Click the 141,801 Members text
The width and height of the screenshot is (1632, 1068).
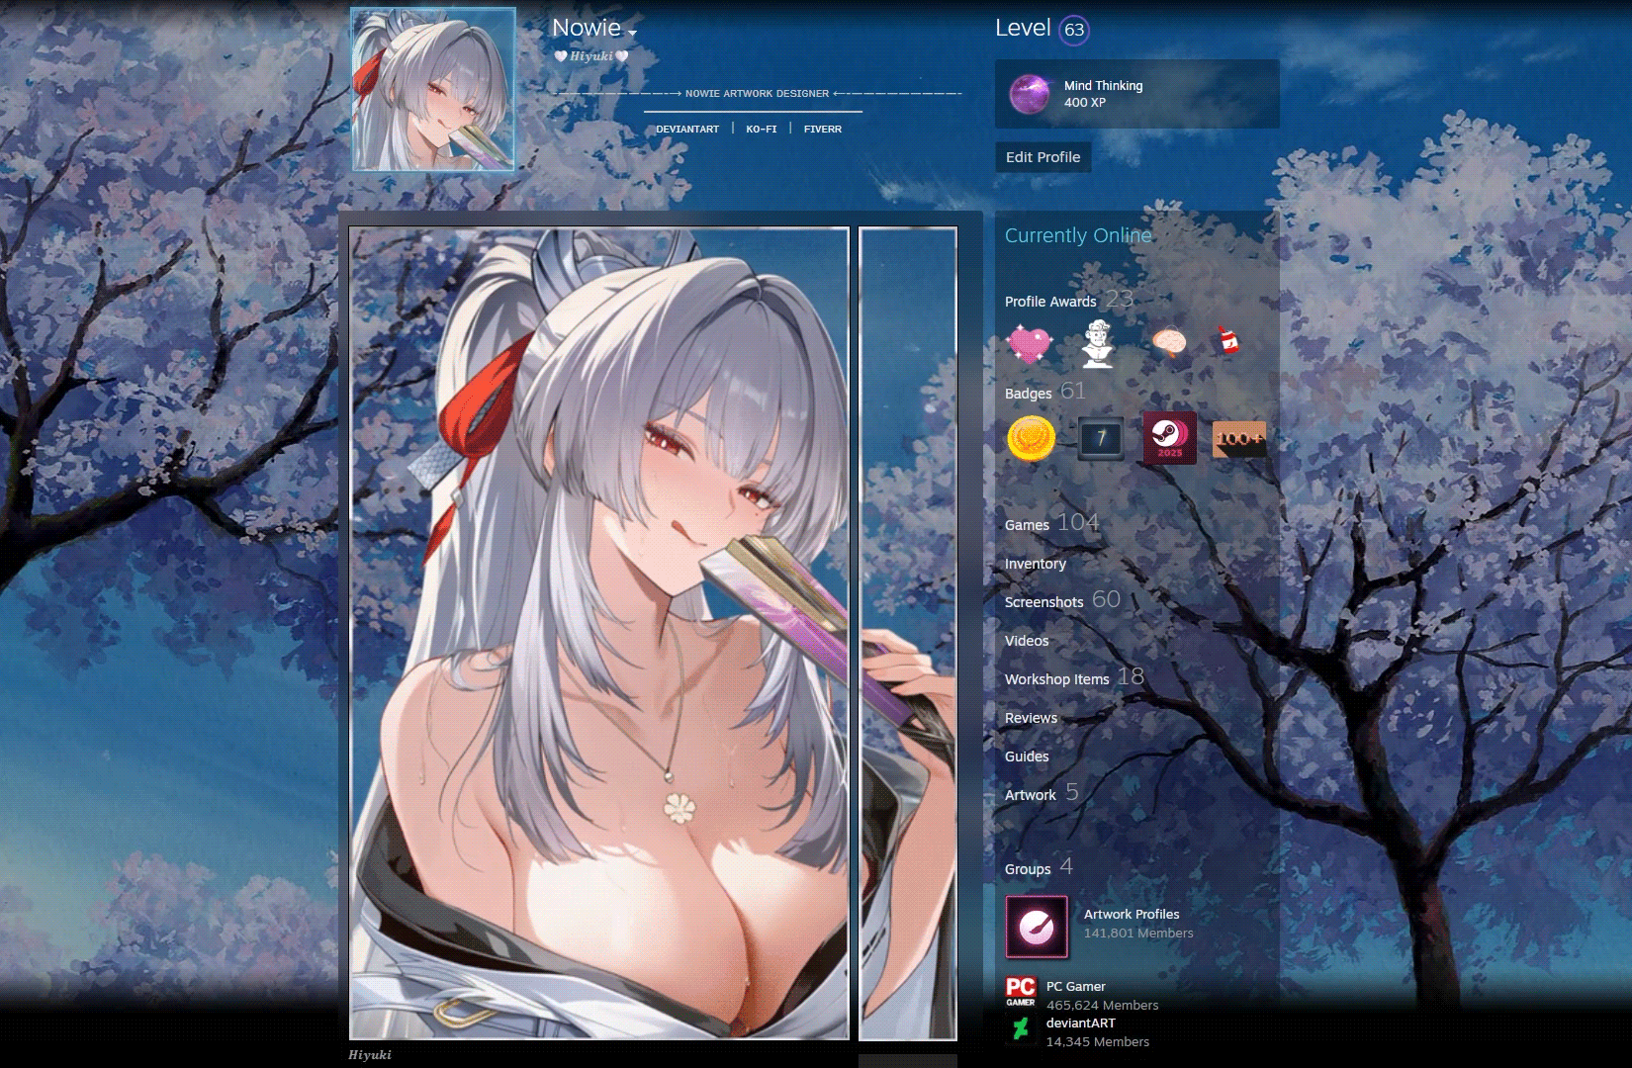tap(1138, 934)
